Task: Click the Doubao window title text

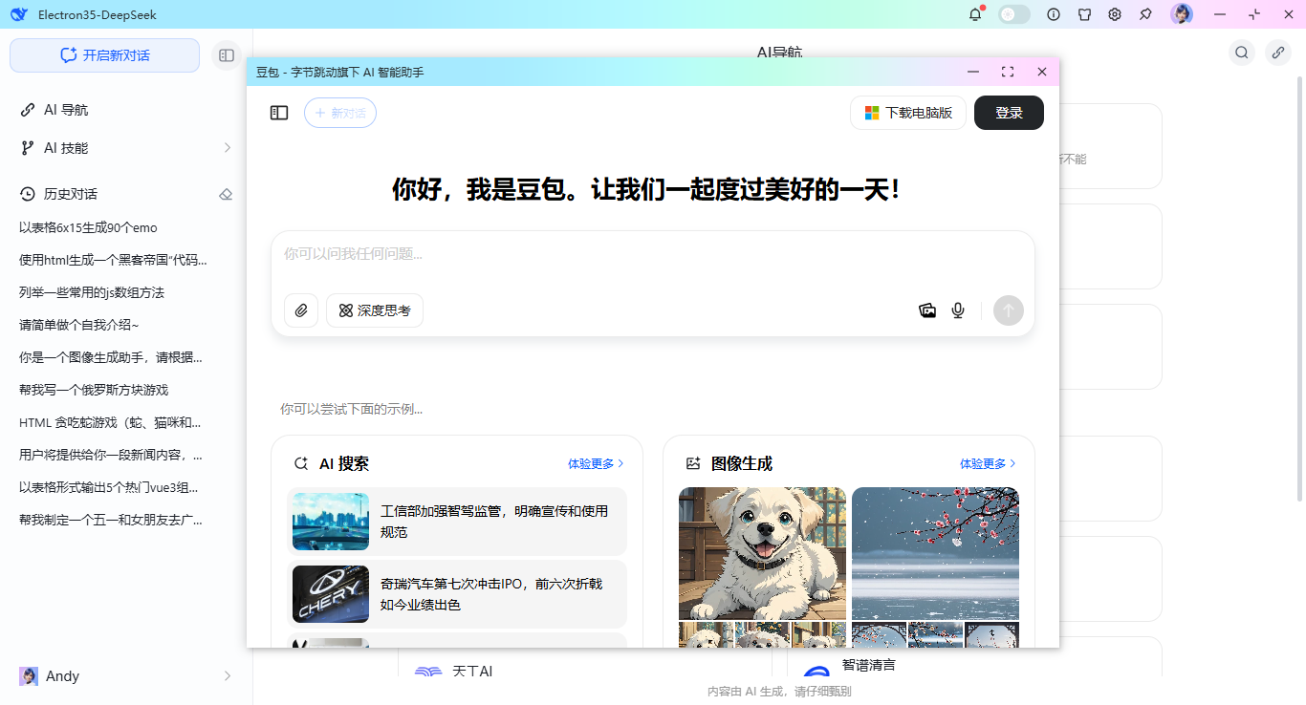Action: point(339,72)
